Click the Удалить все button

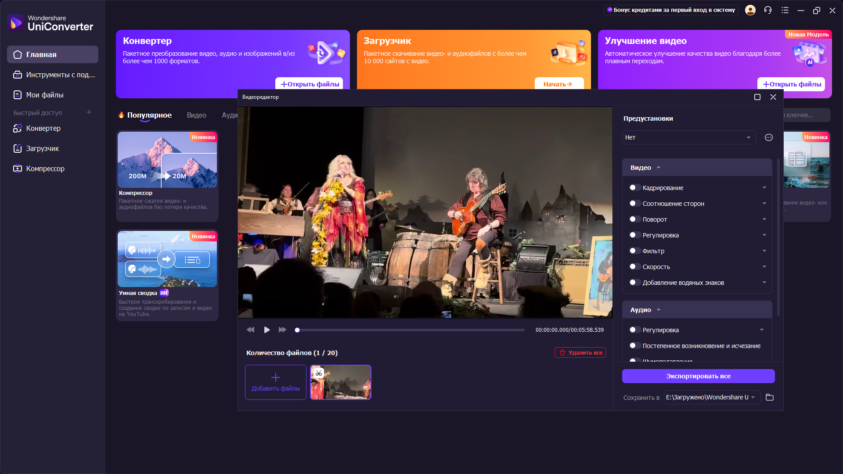point(580,353)
